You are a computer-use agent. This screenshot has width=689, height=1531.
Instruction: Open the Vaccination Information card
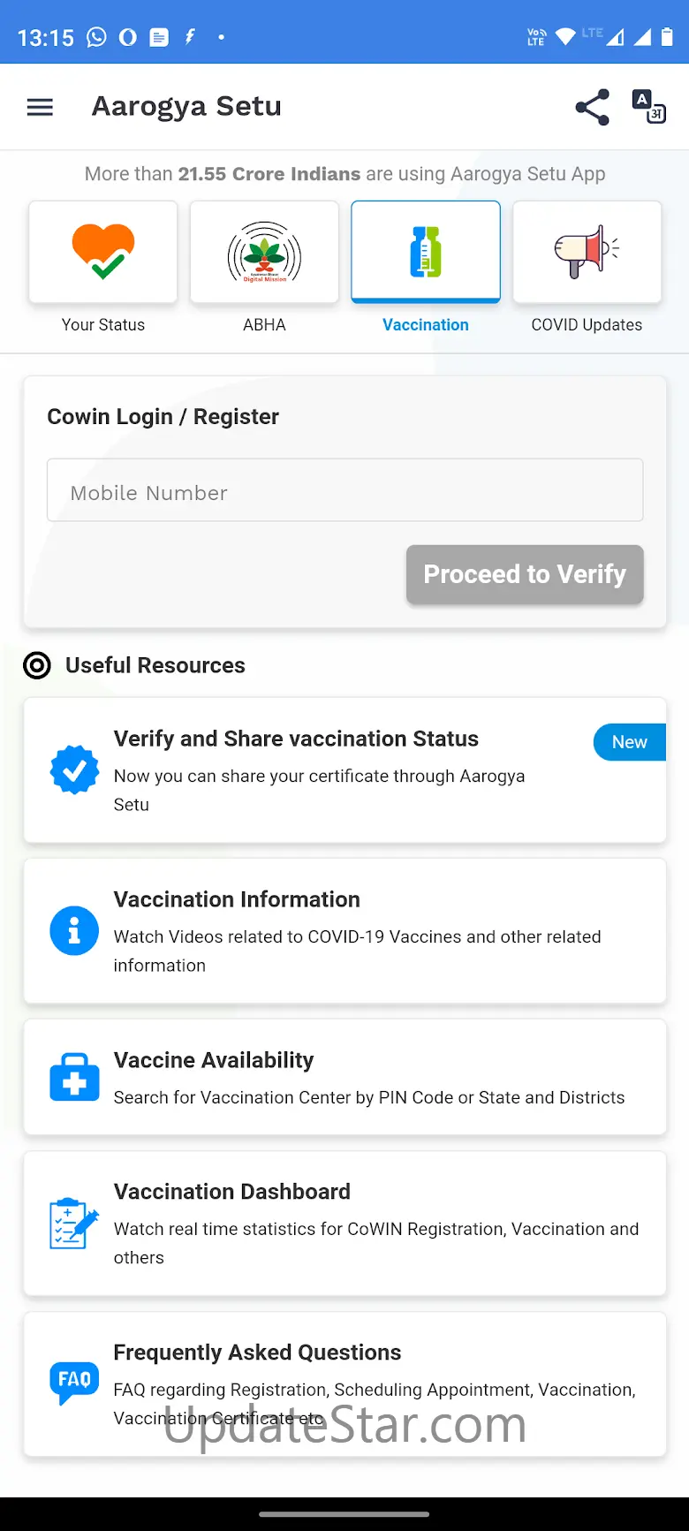pos(344,931)
